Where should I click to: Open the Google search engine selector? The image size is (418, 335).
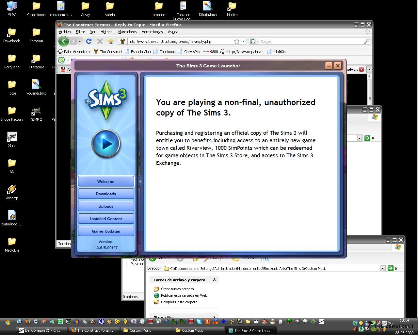tap(254, 41)
